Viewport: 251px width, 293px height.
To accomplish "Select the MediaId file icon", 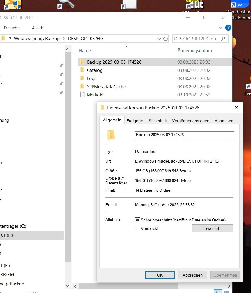I will 82,95.
